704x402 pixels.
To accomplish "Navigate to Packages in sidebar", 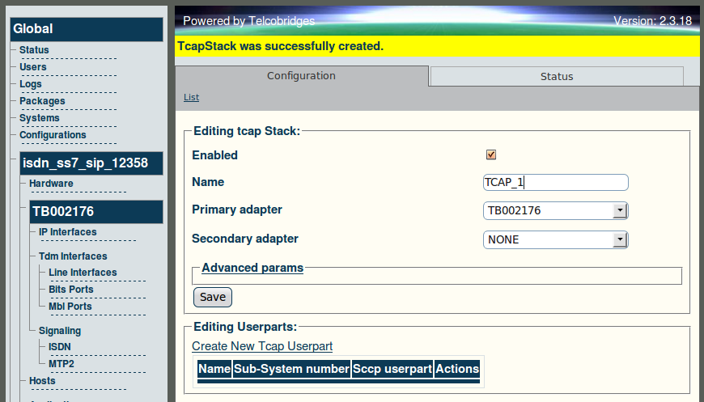I will point(42,101).
